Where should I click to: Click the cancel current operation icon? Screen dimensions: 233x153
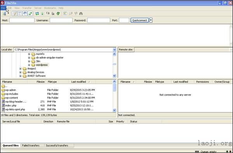tap(48, 14)
